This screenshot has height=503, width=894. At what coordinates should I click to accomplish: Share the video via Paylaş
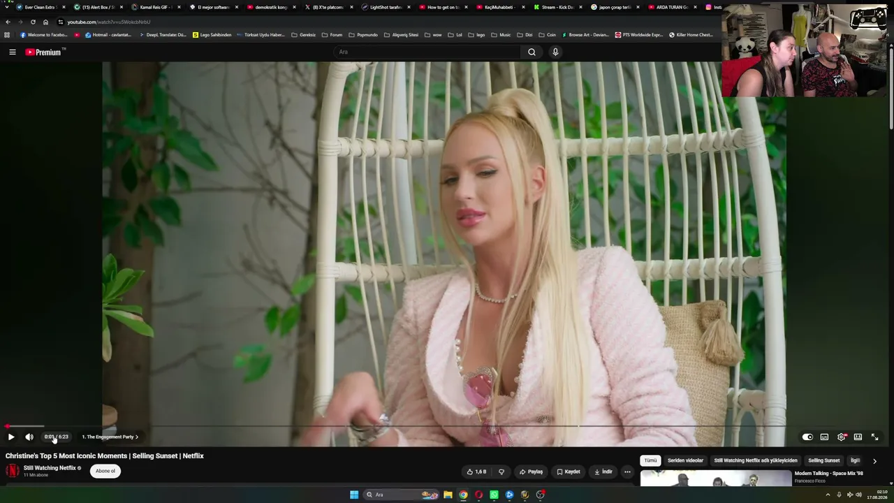pyautogui.click(x=531, y=472)
